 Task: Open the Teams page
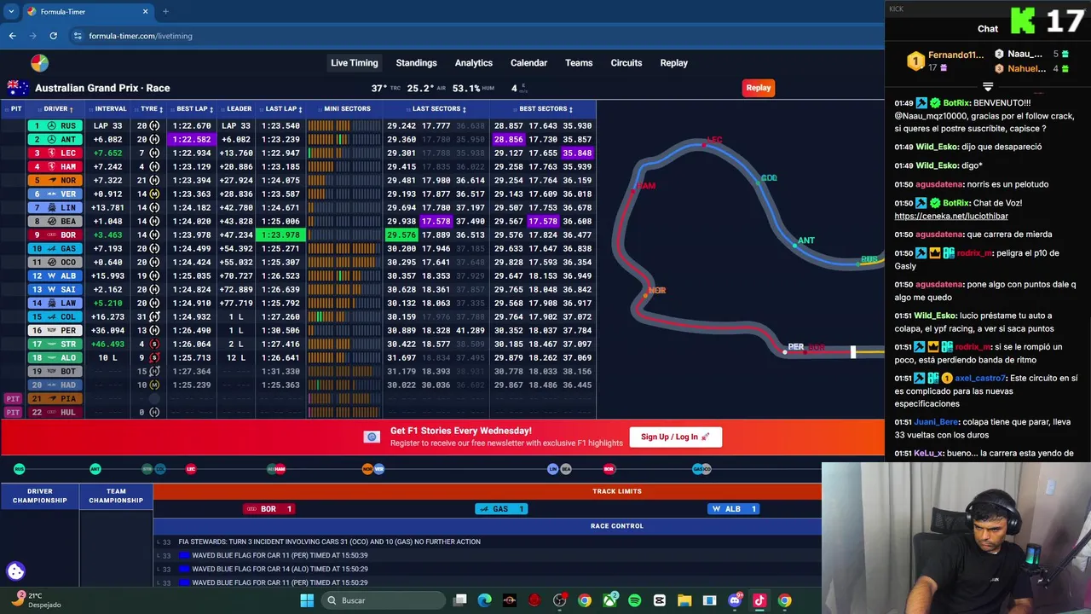(x=579, y=63)
